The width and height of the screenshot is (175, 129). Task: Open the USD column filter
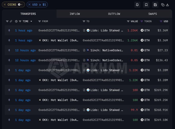pyautogui.click(x=161, y=21)
